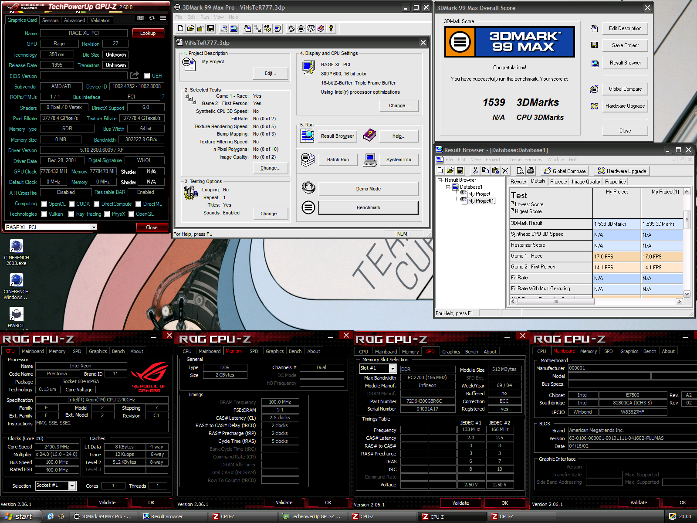The width and height of the screenshot is (697, 523).
Task: Toggle the PhysX checkbox
Action: pos(107,214)
